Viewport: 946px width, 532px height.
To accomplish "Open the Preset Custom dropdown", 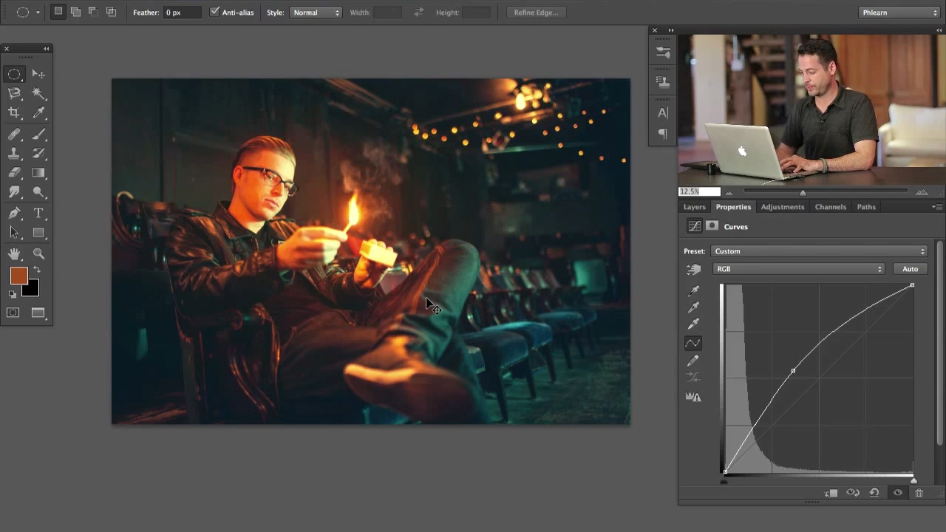I will (x=819, y=251).
